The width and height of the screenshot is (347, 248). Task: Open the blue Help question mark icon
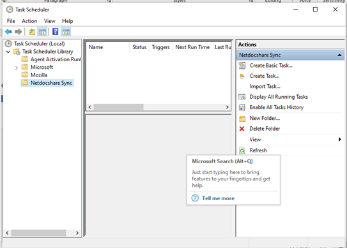(x=56, y=32)
